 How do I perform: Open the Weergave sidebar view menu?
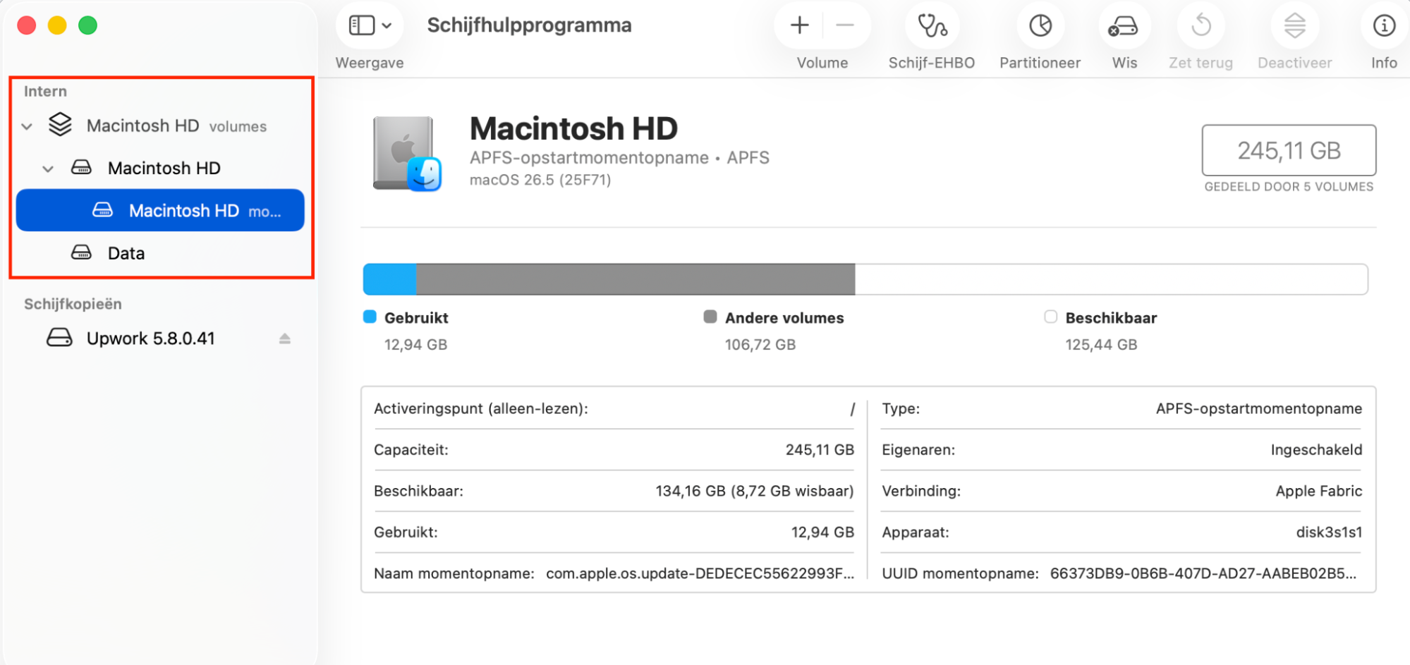coord(370,25)
